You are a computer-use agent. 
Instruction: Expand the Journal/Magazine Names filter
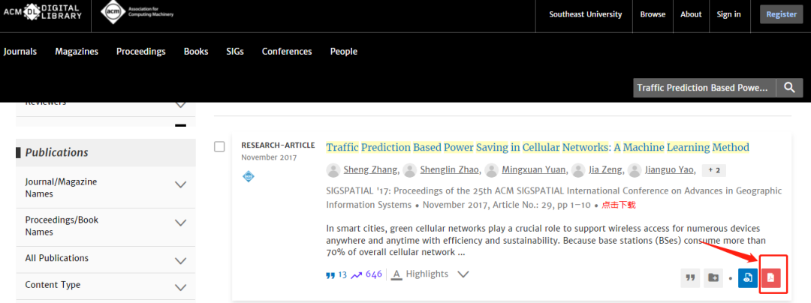click(180, 184)
